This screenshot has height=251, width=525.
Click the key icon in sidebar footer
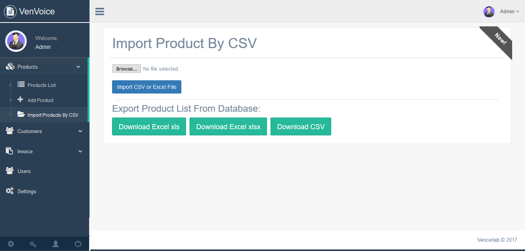point(33,244)
